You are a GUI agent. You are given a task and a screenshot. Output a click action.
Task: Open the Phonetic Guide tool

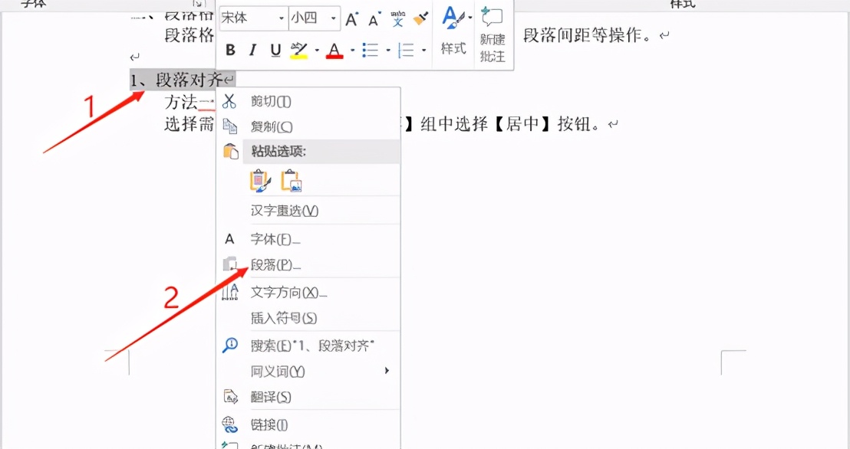(397, 18)
